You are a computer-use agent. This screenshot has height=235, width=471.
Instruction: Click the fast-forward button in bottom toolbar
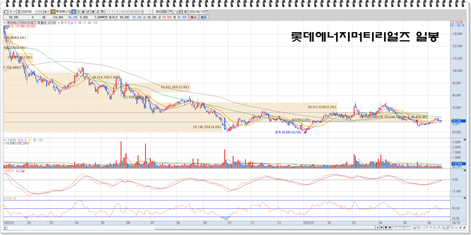(x=390, y=228)
